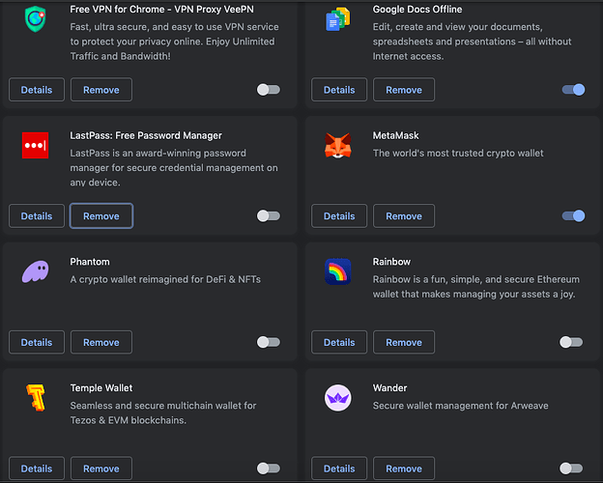The height and width of the screenshot is (483, 603).
Task: Click the VeePN shield icon
Action: 36,19
